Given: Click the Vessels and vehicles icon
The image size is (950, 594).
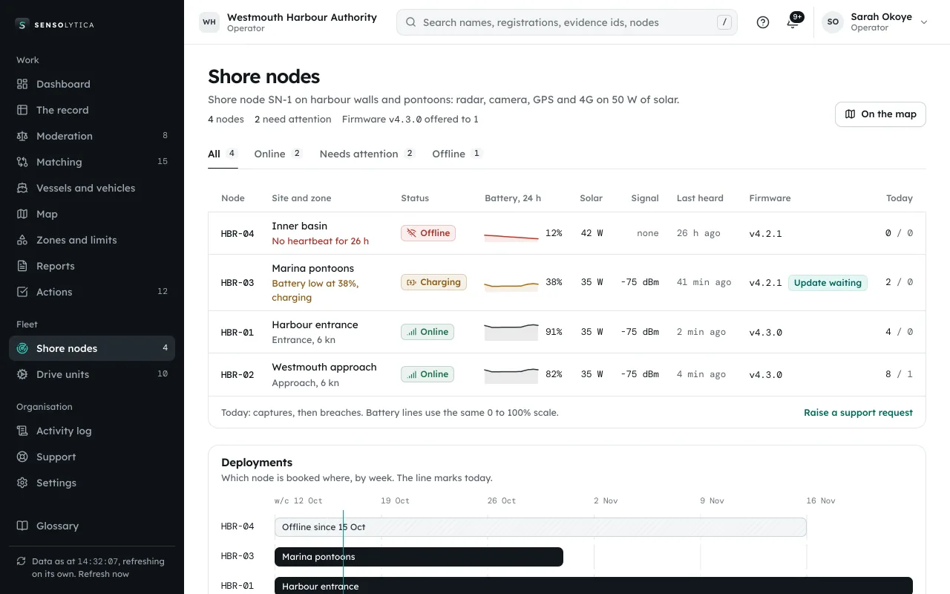Looking at the screenshot, I should pyautogui.click(x=22, y=188).
